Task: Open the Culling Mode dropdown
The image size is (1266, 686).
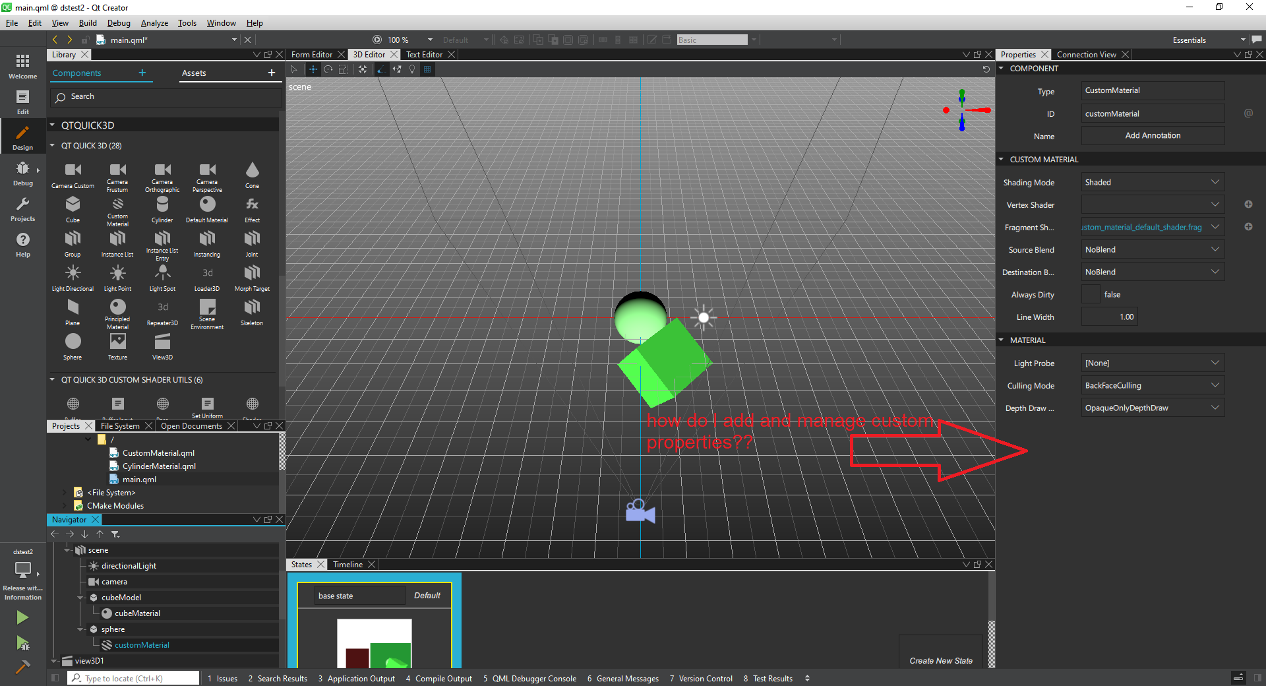Action: coord(1152,386)
